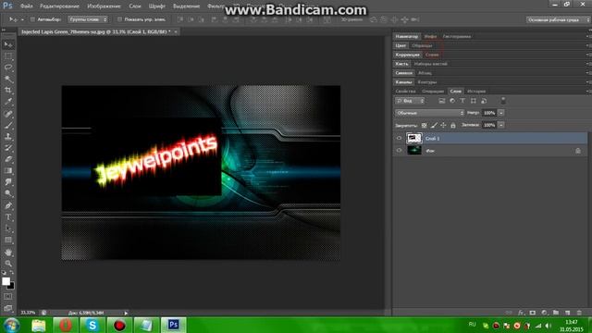Open the status bar info arrow

[126, 313]
